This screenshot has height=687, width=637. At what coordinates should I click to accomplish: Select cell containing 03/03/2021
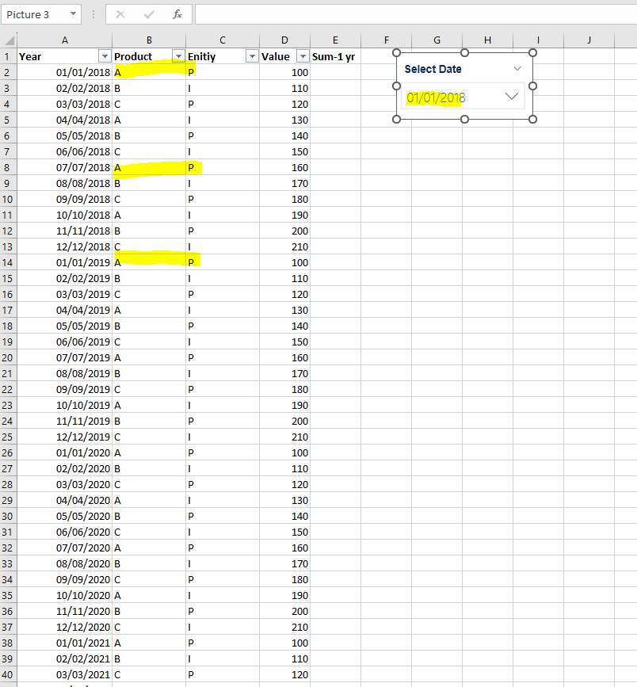coord(65,675)
